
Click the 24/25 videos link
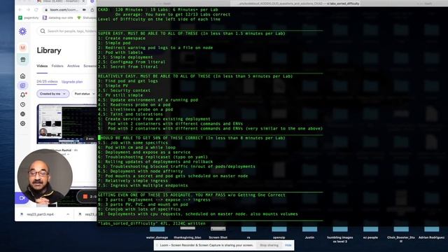coord(47,82)
